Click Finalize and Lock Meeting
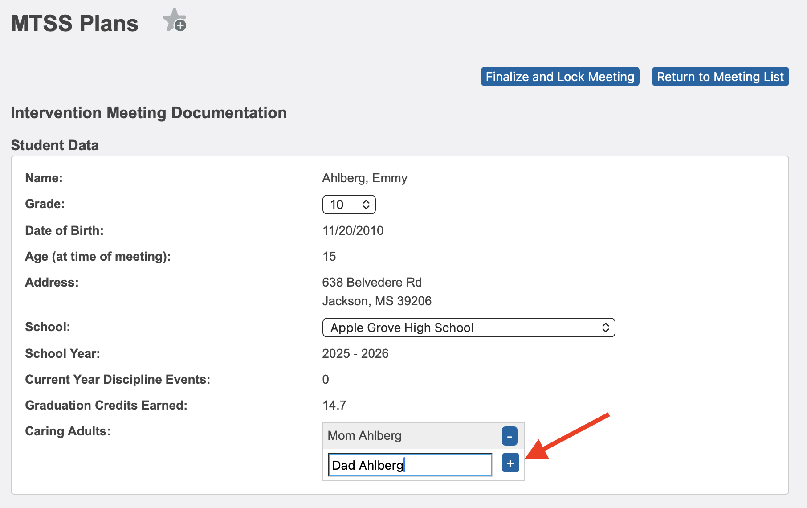 tap(560, 76)
